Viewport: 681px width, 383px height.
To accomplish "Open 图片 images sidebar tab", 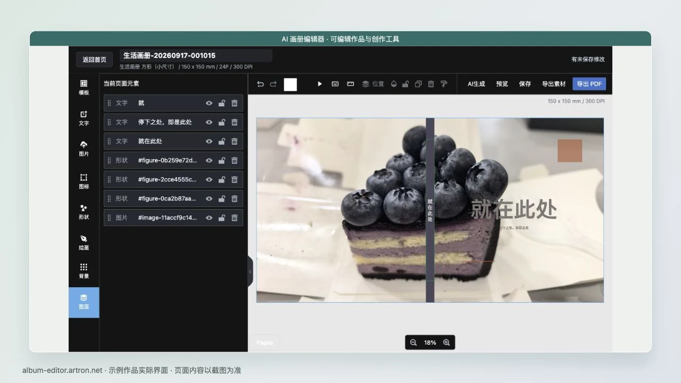I will 84,149.
